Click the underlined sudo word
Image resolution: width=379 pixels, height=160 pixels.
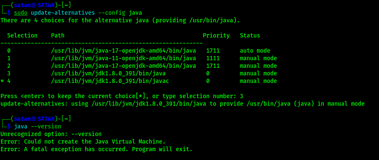pos(21,13)
